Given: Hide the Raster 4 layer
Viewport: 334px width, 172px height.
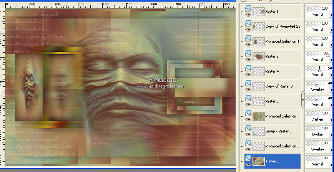Looking at the screenshot, I should coord(248,74).
